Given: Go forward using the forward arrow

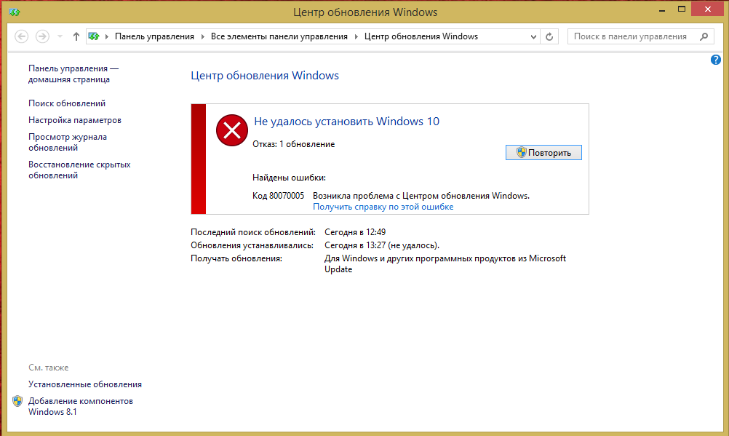Looking at the screenshot, I should 42,36.
